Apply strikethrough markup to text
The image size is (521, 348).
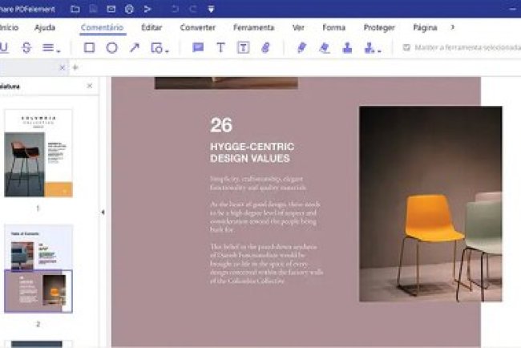[26, 48]
